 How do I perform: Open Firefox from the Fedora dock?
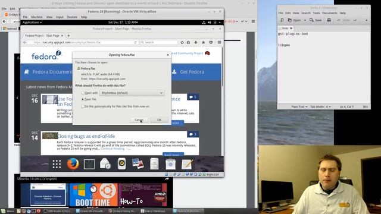(x=73, y=164)
